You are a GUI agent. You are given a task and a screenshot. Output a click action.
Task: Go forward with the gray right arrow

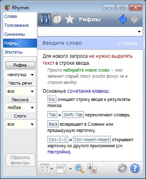click(135, 19)
